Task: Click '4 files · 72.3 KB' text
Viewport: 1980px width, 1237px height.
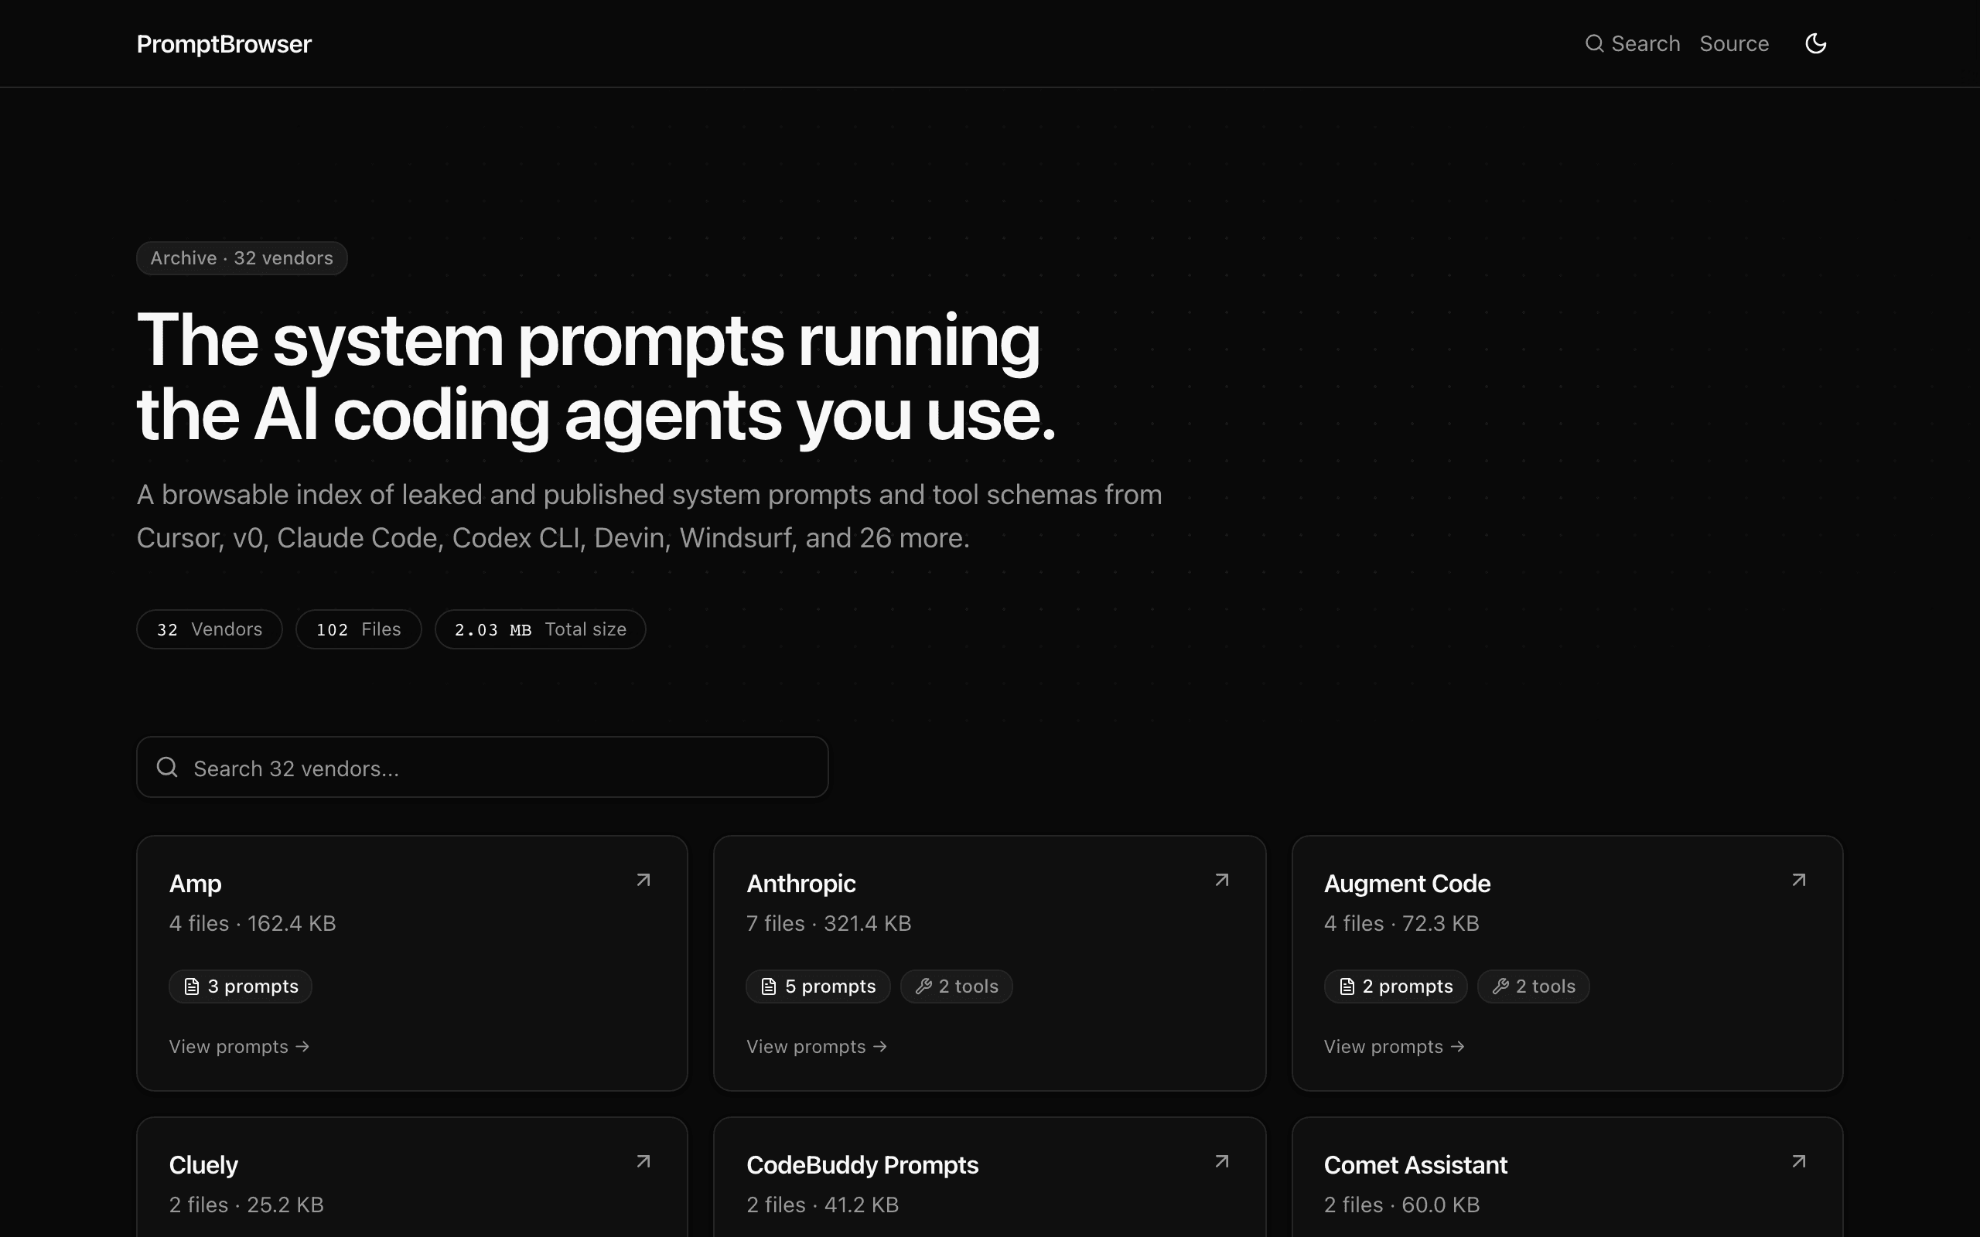Action: tap(1401, 924)
